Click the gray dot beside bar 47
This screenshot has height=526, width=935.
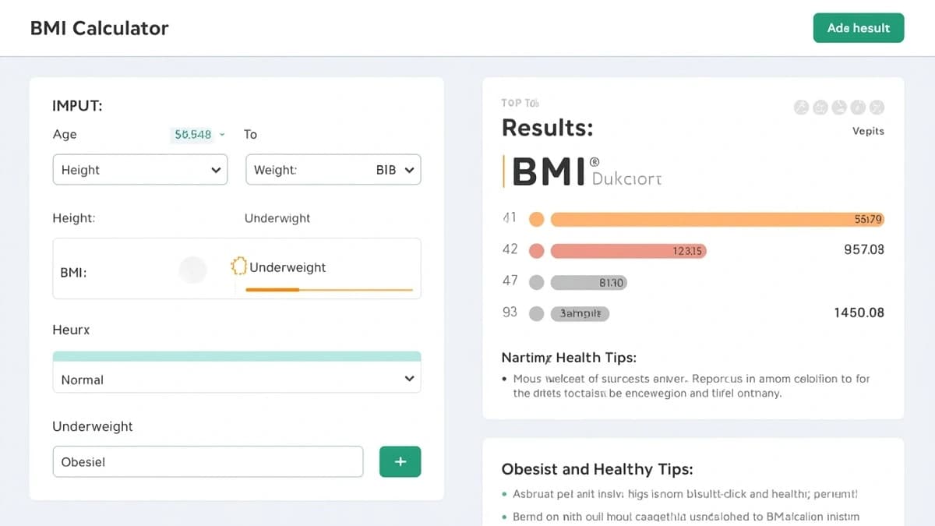point(536,281)
